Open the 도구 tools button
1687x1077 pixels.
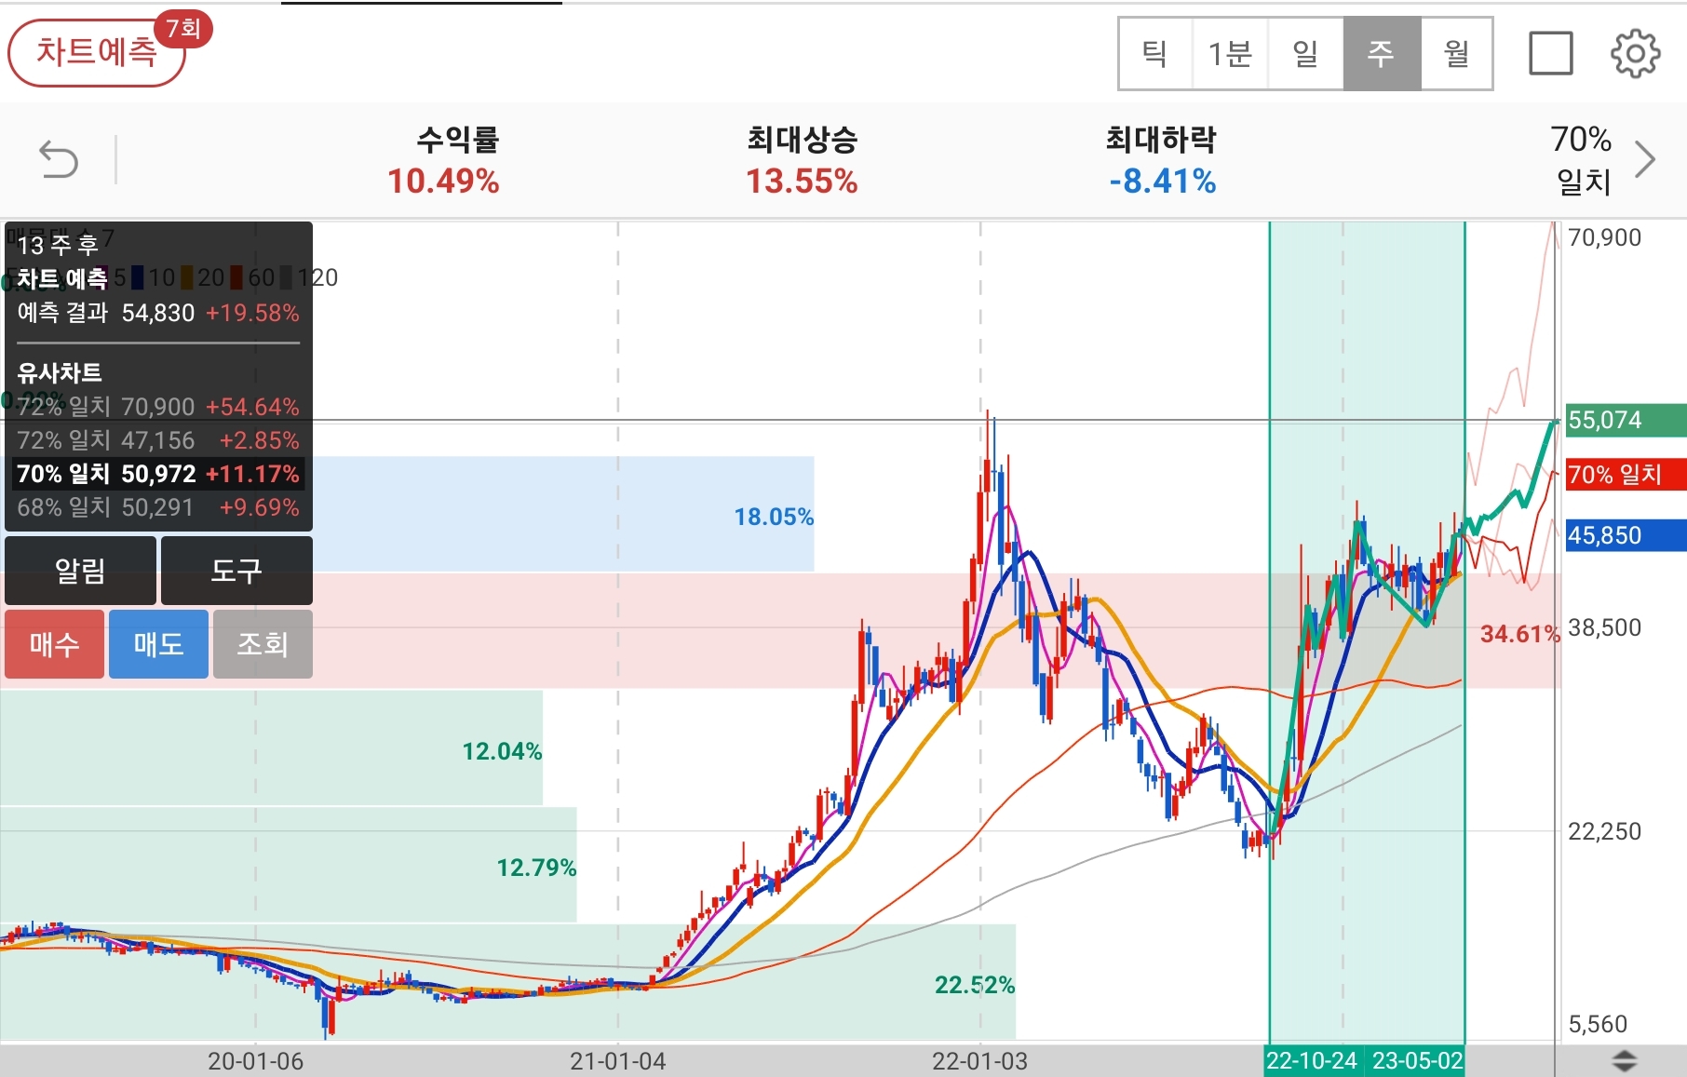[236, 571]
